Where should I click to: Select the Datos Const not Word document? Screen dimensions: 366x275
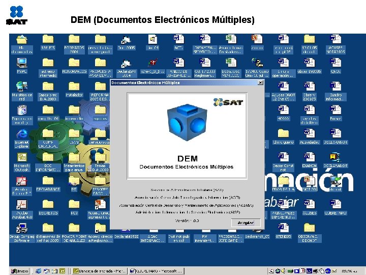coord(283,162)
